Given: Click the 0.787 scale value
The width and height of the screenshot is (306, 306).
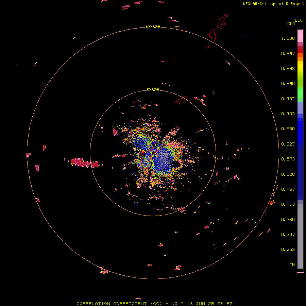Looking at the screenshot, I should coord(288,99).
